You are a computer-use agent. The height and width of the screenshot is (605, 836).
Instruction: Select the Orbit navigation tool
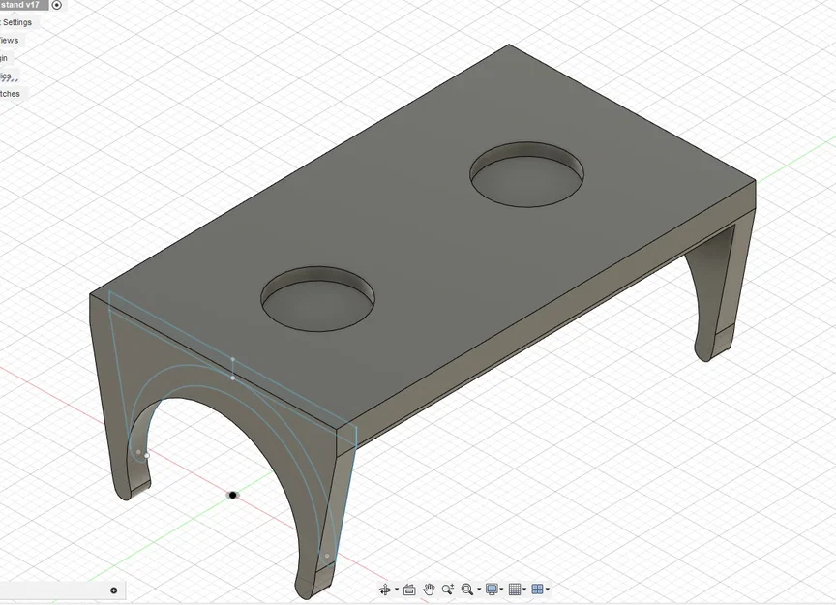[x=384, y=590]
